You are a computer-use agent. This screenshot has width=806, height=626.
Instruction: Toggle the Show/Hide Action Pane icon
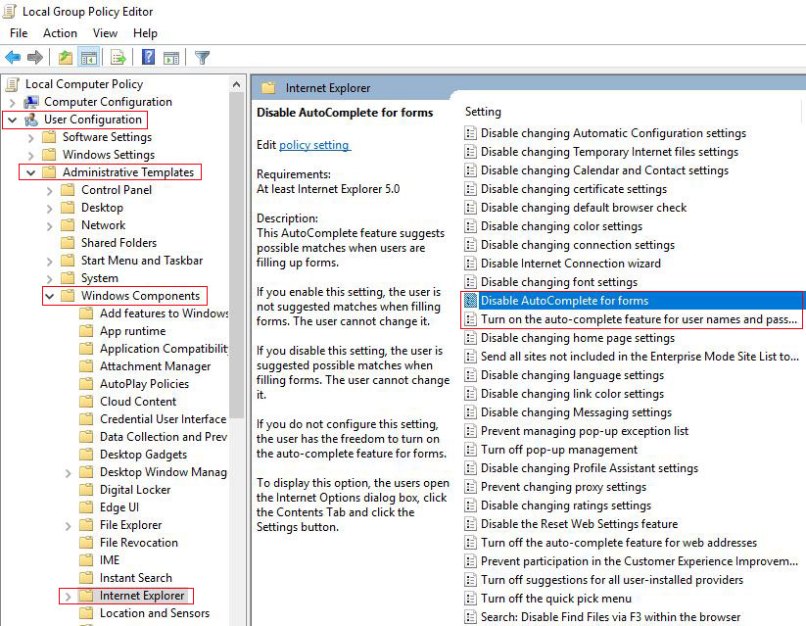(x=171, y=58)
